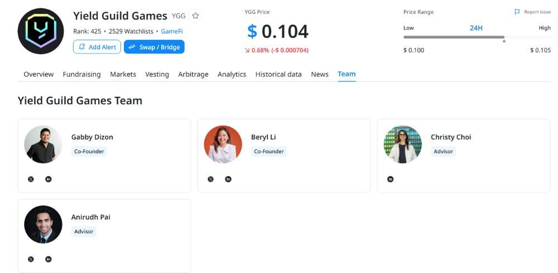Open the GameFi category link
Image resolution: width=558 pixels, height=273 pixels.
click(172, 31)
